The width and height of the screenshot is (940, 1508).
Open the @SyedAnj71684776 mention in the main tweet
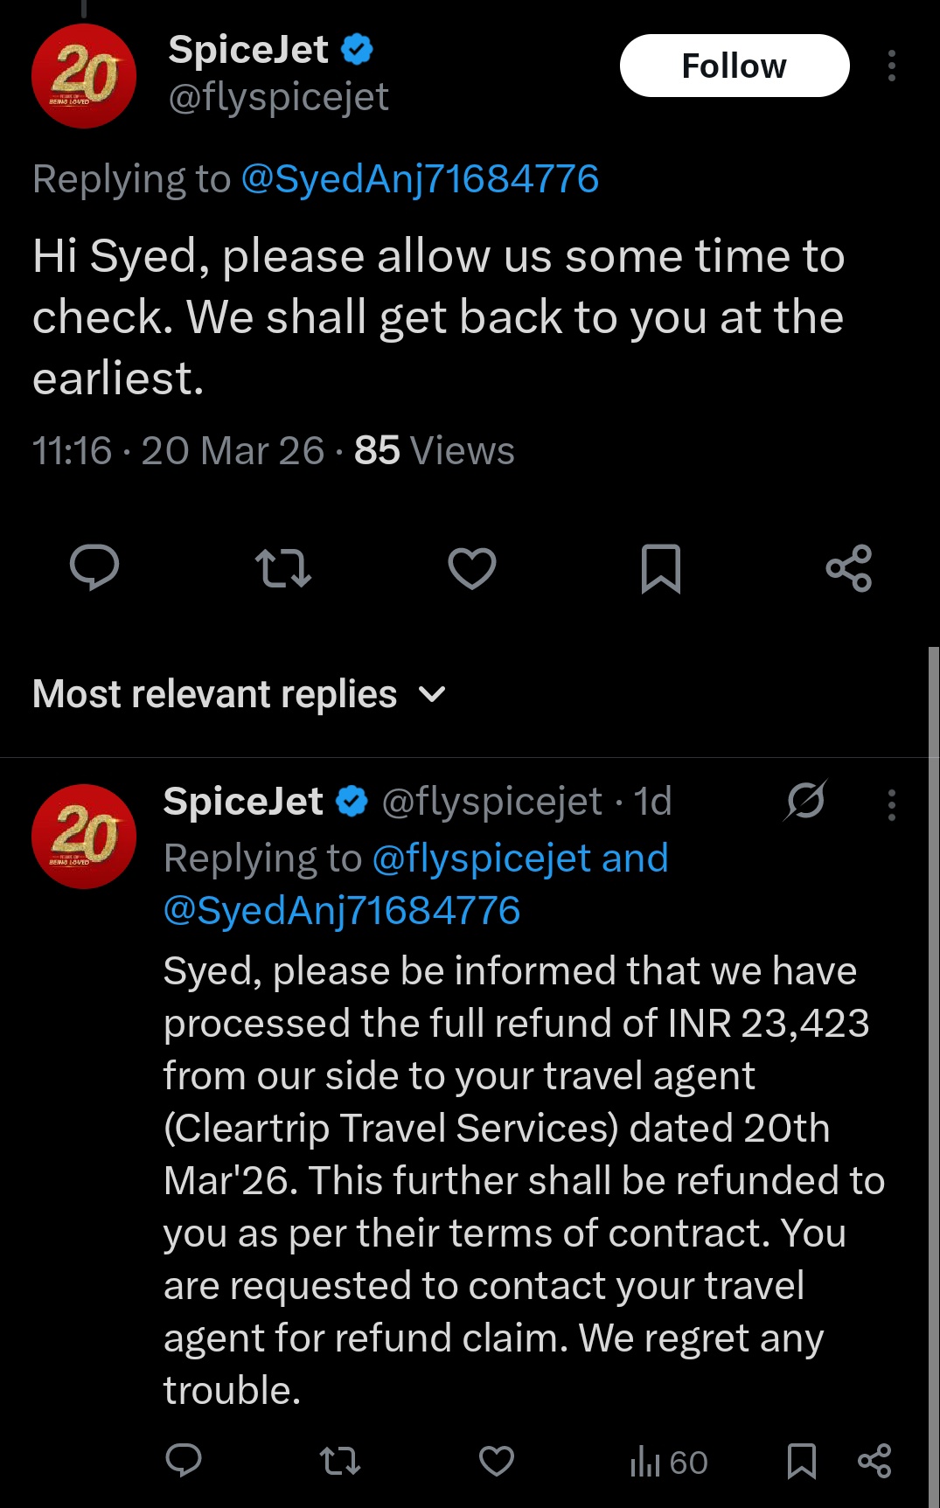[420, 179]
